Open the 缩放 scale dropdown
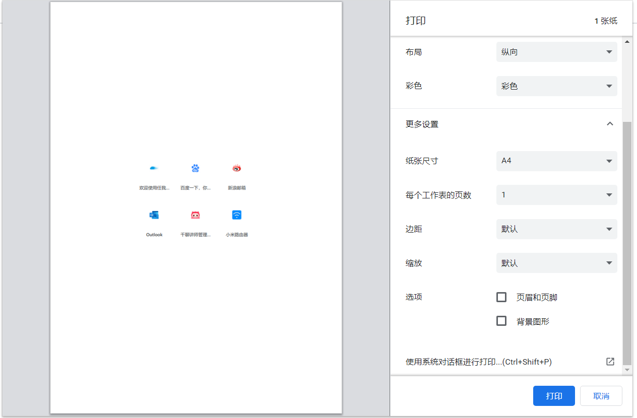Image resolution: width=637 pixels, height=418 pixels. pos(556,263)
